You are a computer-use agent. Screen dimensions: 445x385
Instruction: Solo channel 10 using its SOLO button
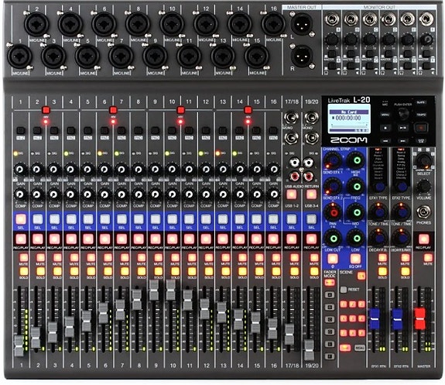(175, 271)
